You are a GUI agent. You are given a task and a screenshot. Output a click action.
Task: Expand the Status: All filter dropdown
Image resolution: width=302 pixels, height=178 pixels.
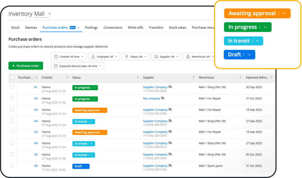pyautogui.click(x=136, y=57)
